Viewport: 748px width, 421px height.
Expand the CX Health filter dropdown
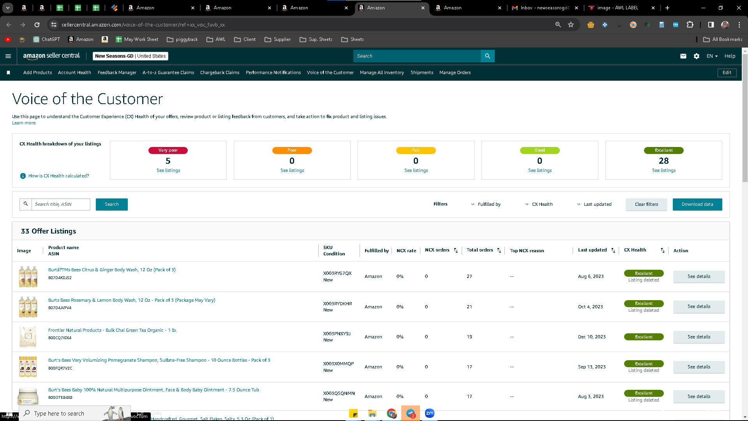pos(539,204)
